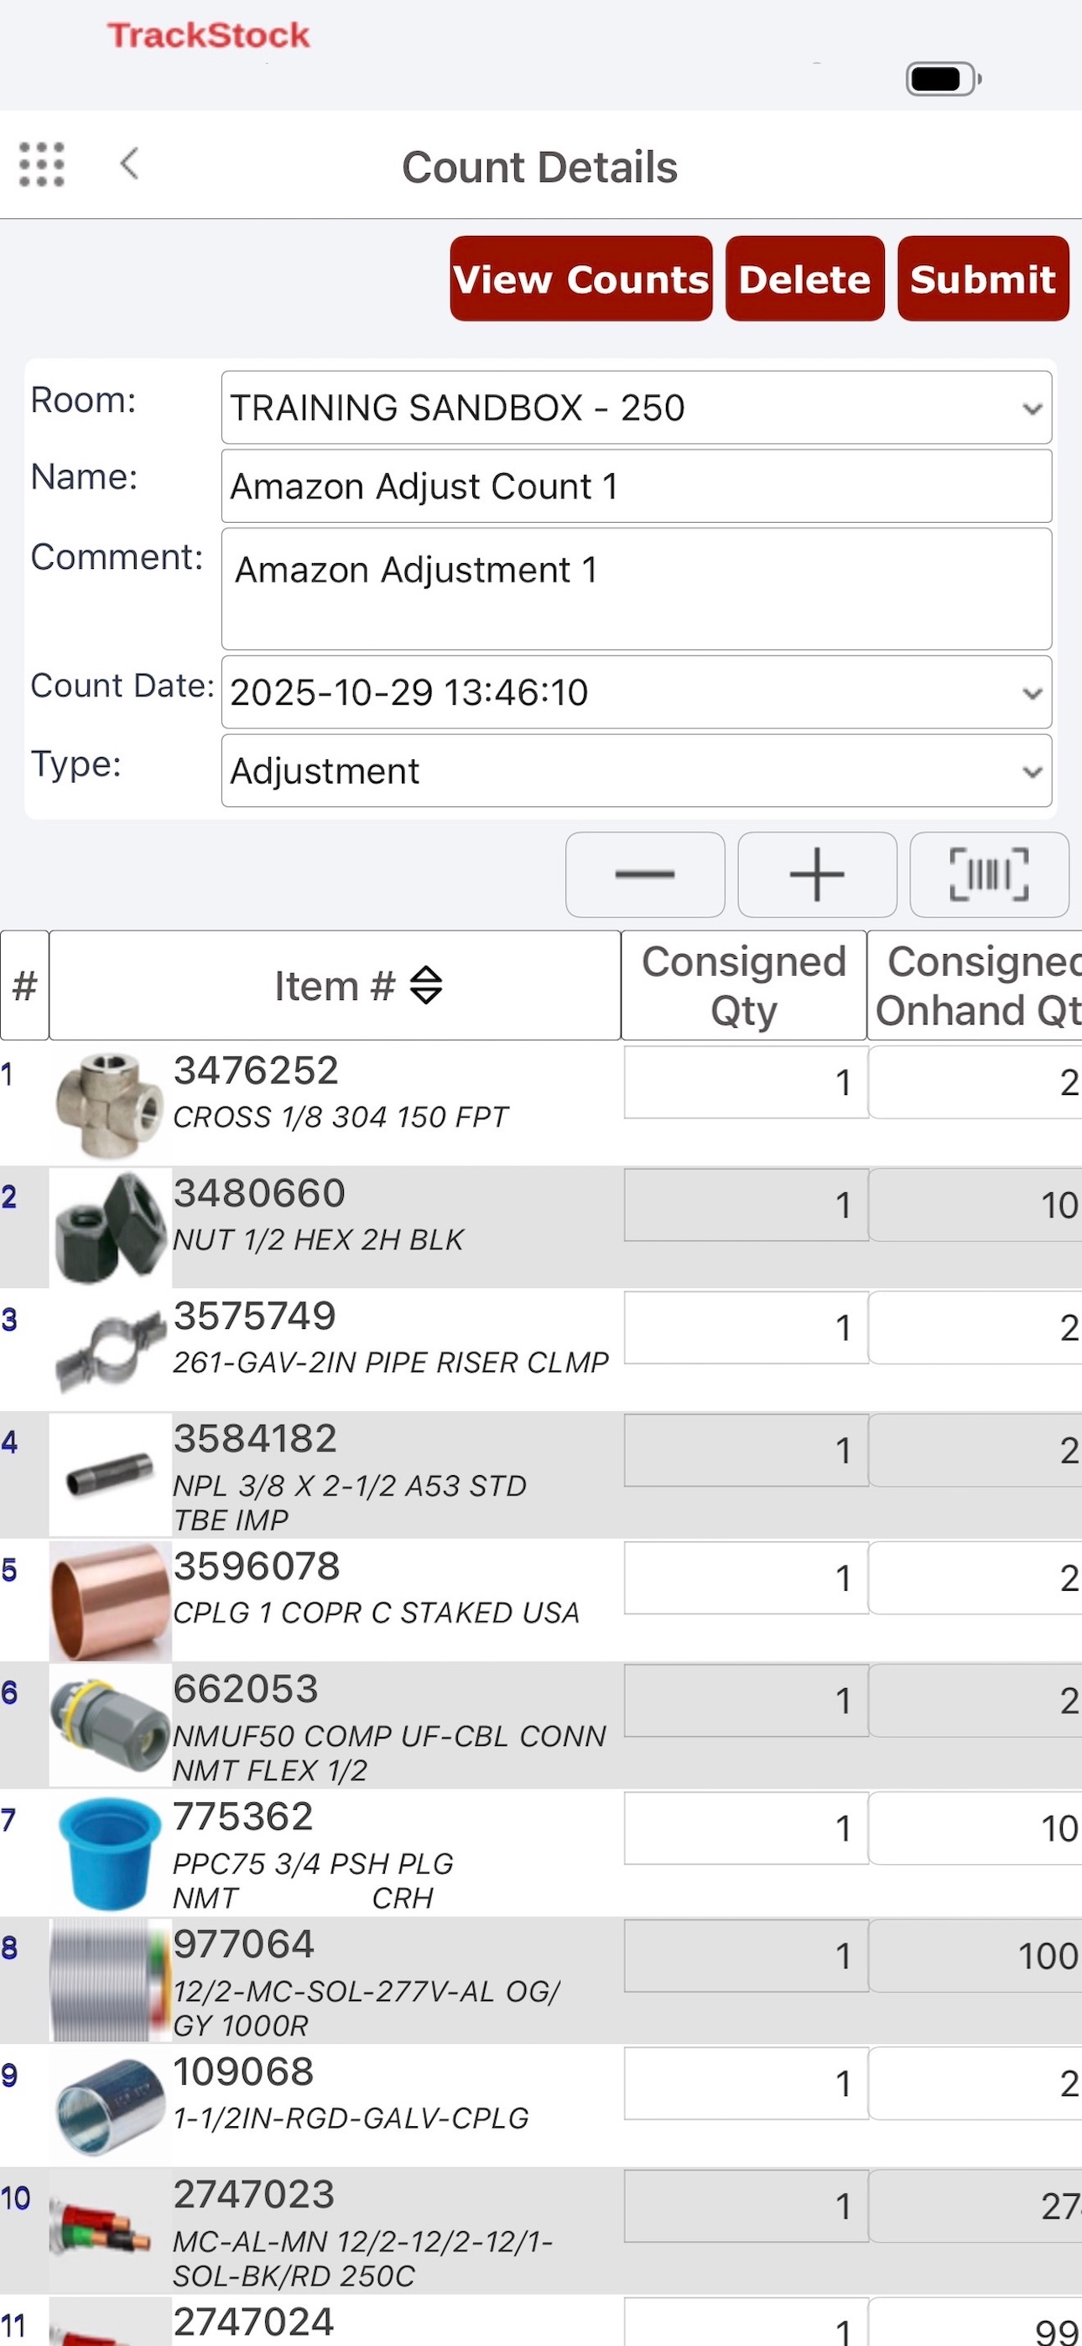Expand the Type dropdown showing Adjustment
1082x2346 pixels.
[637, 770]
